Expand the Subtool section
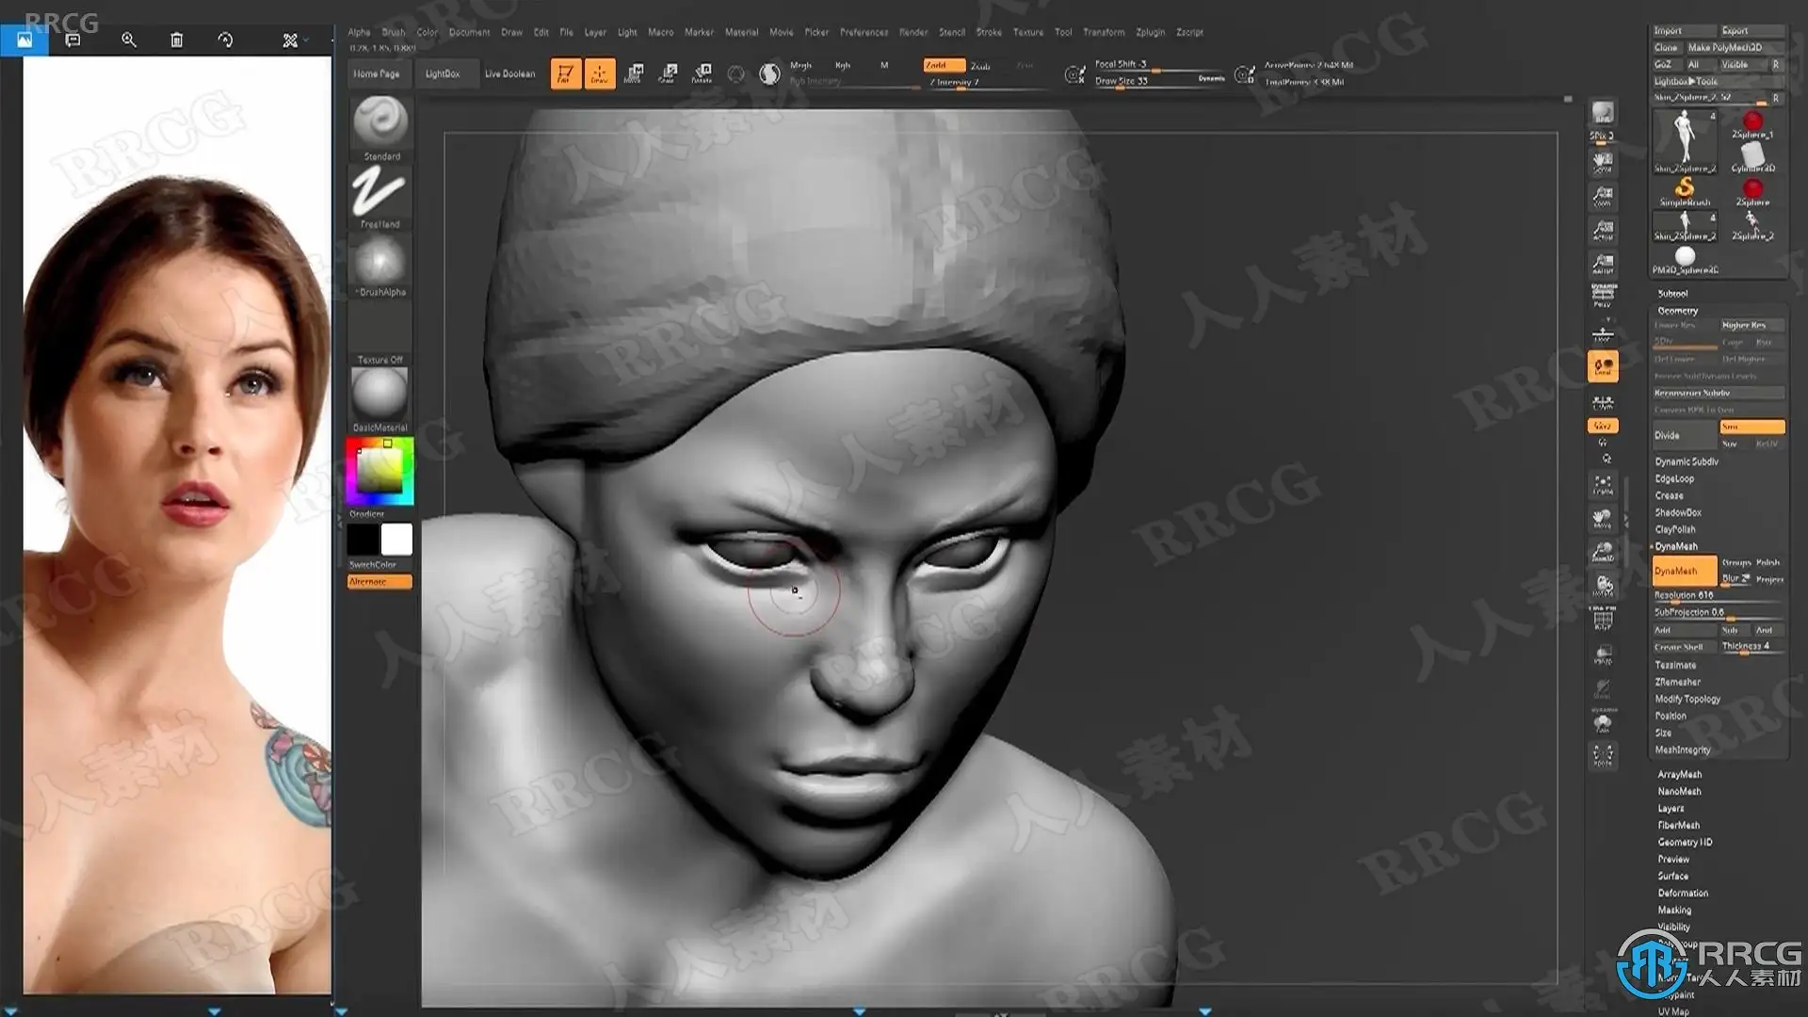1808x1017 pixels. pos(1672,294)
